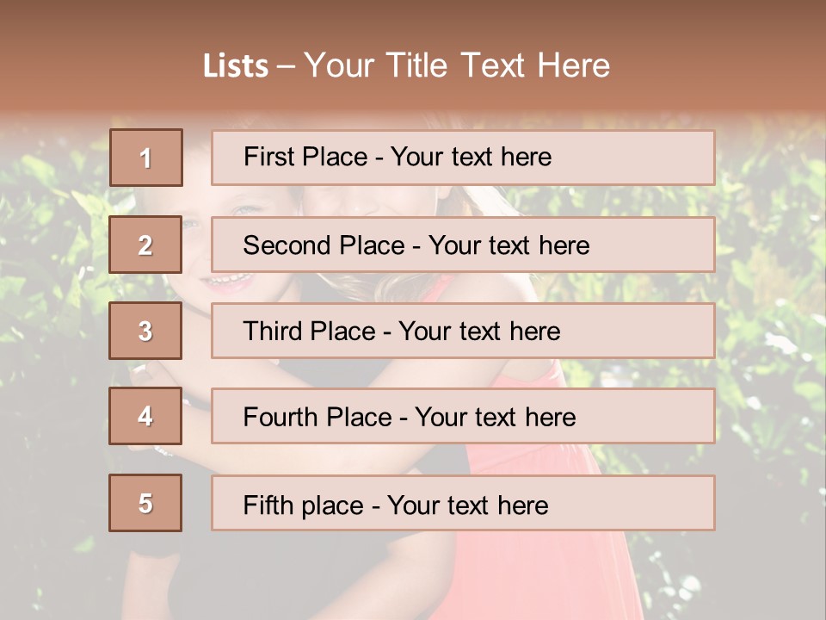Click the Fifth place text bar

pyautogui.click(x=463, y=503)
